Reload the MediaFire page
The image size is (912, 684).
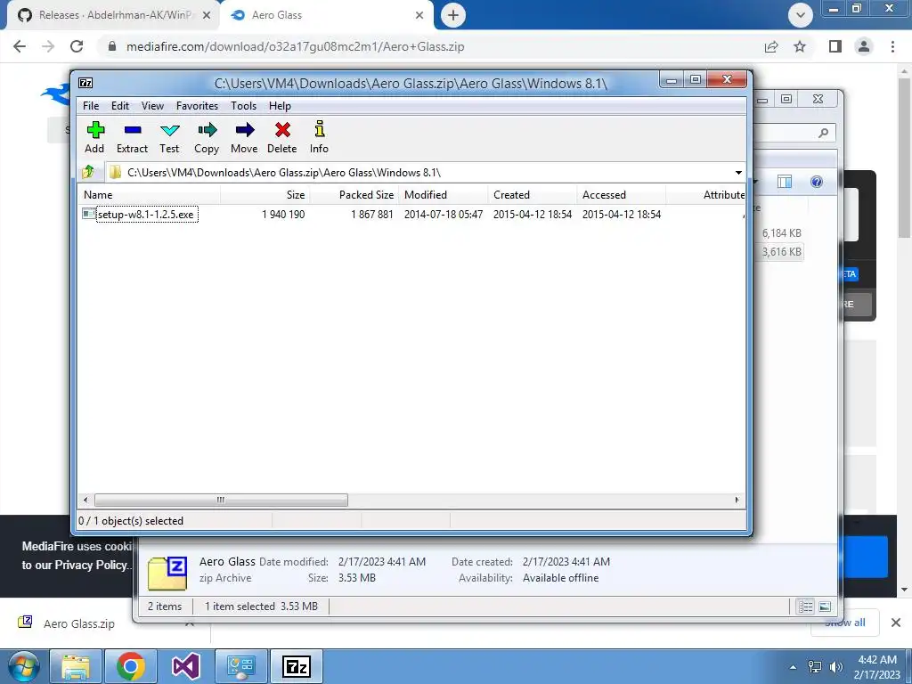coord(77,46)
